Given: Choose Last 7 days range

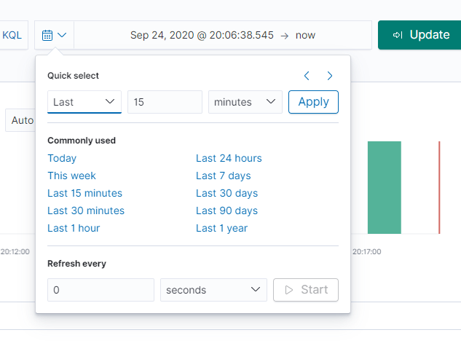Looking at the screenshot, I should pyautogui.click(x=223, y=176).
